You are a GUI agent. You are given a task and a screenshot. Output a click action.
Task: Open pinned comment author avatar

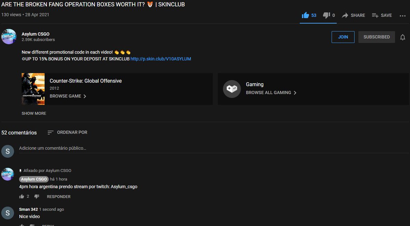click(8, 174)
